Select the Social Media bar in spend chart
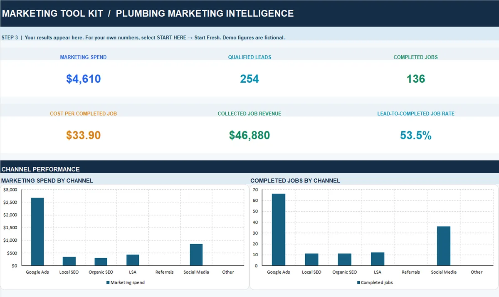Screen dimensions: 499x297 click(x=196, y=255)
